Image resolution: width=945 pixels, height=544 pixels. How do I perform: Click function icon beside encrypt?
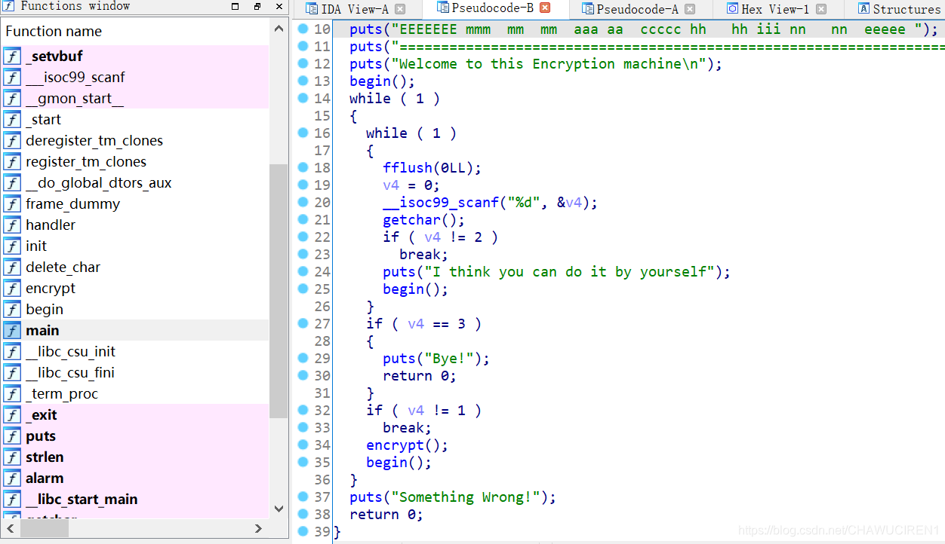[x=12, y=289]
